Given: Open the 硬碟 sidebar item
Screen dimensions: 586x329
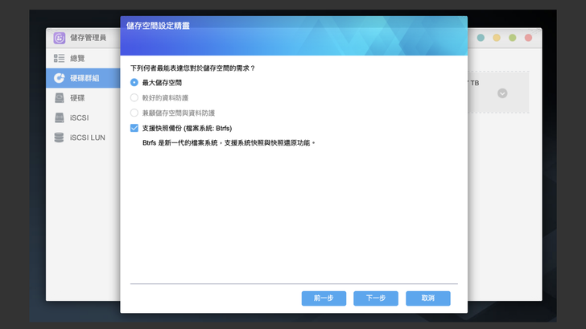Looking at the screenshot, I should (x=83, y=98).
